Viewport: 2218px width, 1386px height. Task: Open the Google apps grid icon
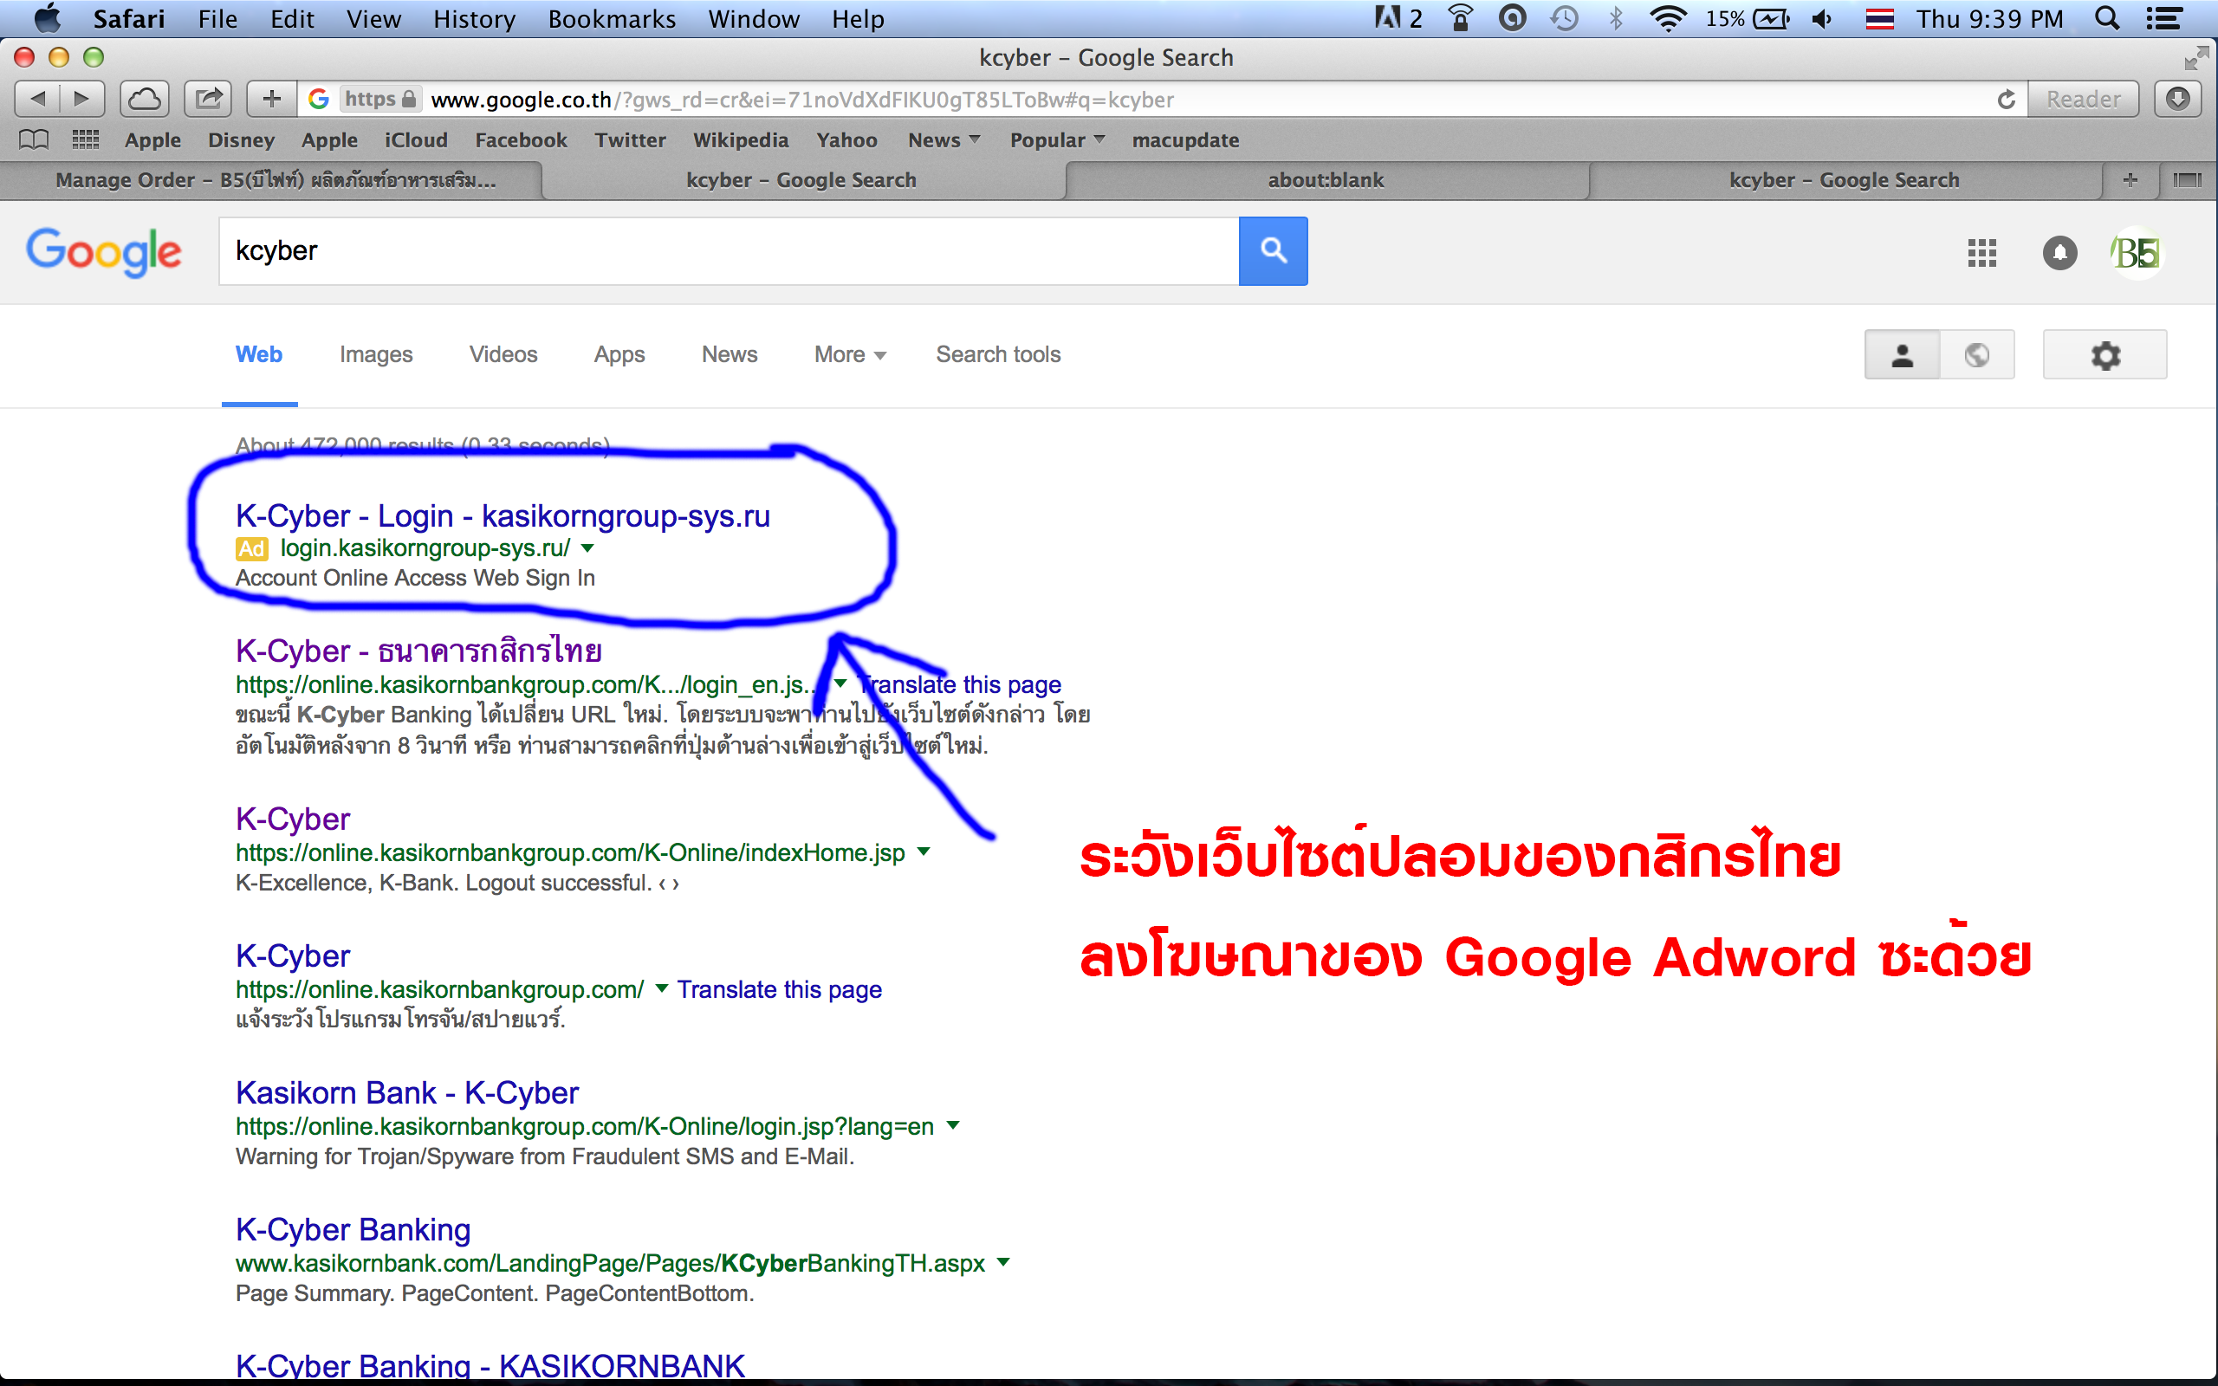pyautogui.click(x=1981, y=252)
